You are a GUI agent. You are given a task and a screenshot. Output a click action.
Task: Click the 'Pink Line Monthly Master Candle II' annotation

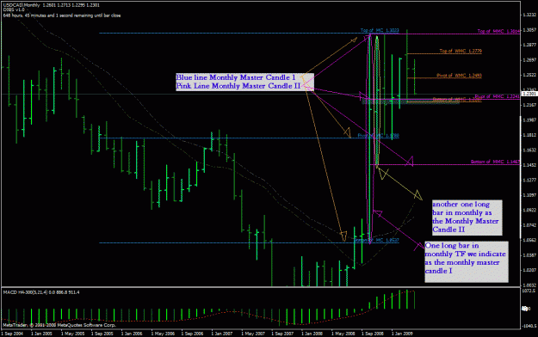click(238, 86)
